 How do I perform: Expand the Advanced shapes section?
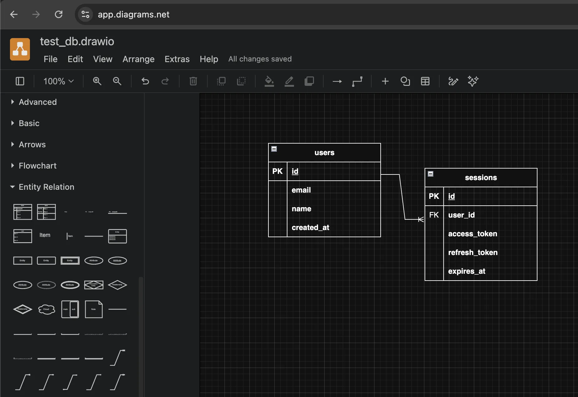tap(37, 102)
